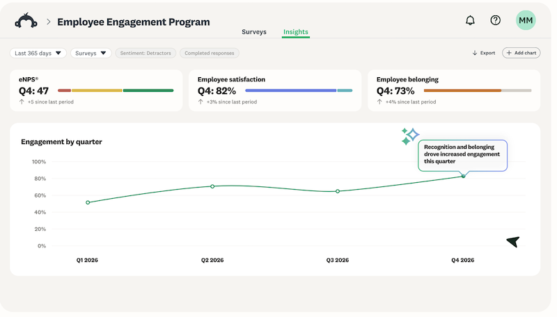Click the eNPS score color bar
Screen dimensions: 557x317
click(x=116, y=90)
